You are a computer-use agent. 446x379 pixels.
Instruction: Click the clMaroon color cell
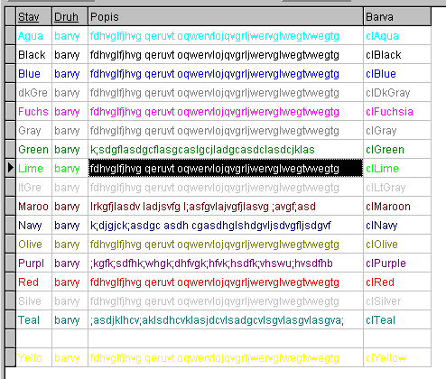click(x=397, y=207)
